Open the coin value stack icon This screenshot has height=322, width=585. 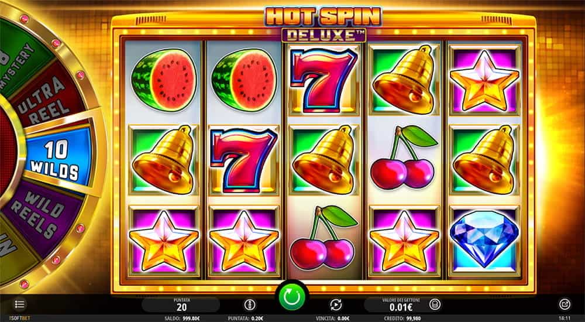pos(434,304)
